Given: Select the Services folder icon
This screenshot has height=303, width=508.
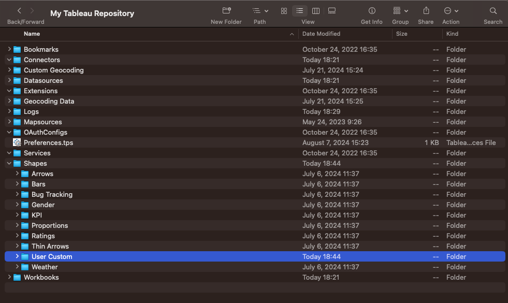Looking at the screenshot, I should coord(17,153).
